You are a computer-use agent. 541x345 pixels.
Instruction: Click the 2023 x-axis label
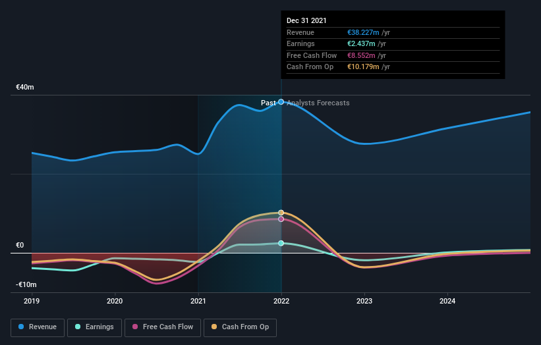point(364,301)
